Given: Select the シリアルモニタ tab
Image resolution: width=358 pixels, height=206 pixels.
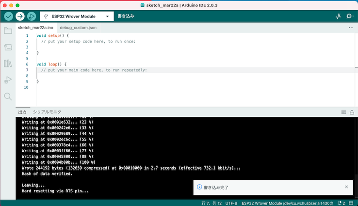Looking at the screenshot, I should click(x=47, y=112).
